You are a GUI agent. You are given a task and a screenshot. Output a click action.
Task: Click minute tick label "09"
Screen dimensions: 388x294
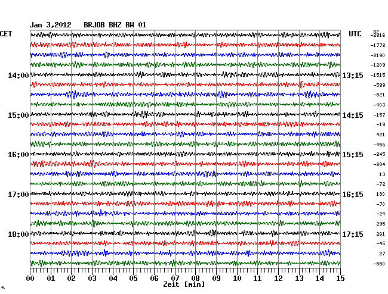point(216,278)
